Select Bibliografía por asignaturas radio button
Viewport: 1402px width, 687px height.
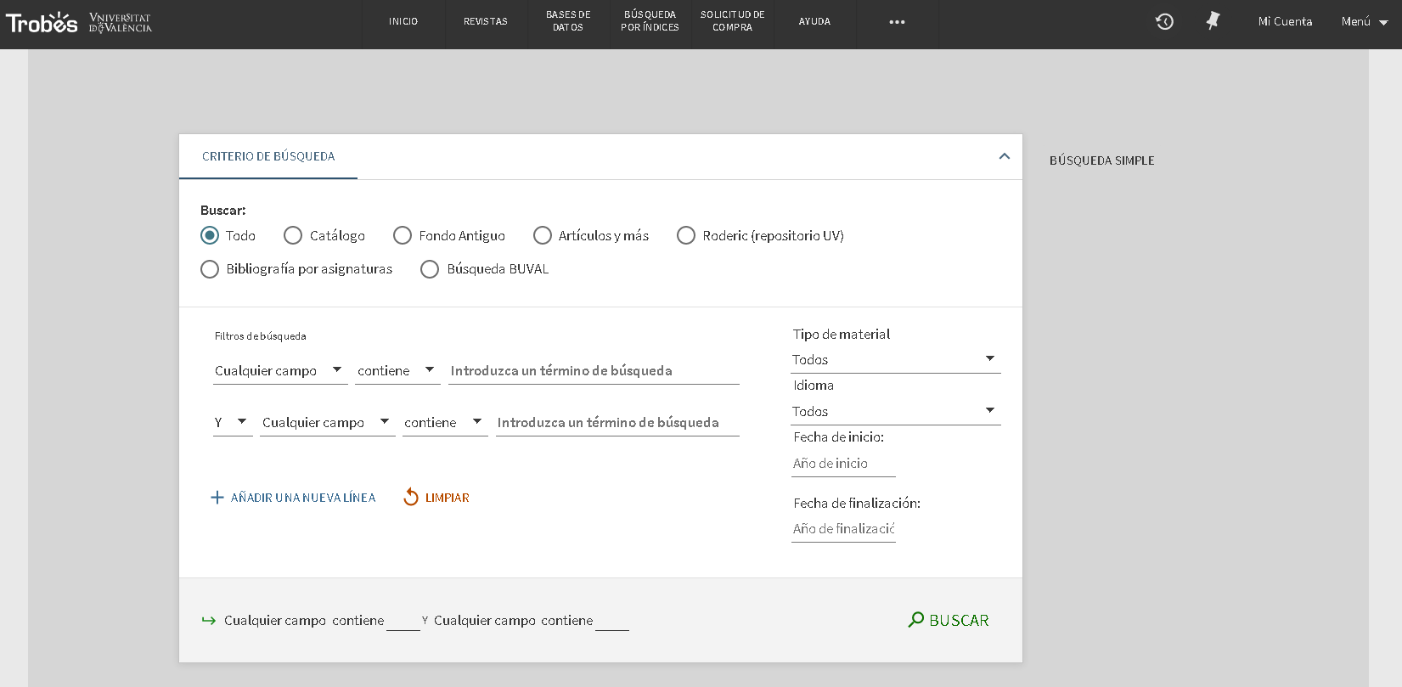coord(210,269)
